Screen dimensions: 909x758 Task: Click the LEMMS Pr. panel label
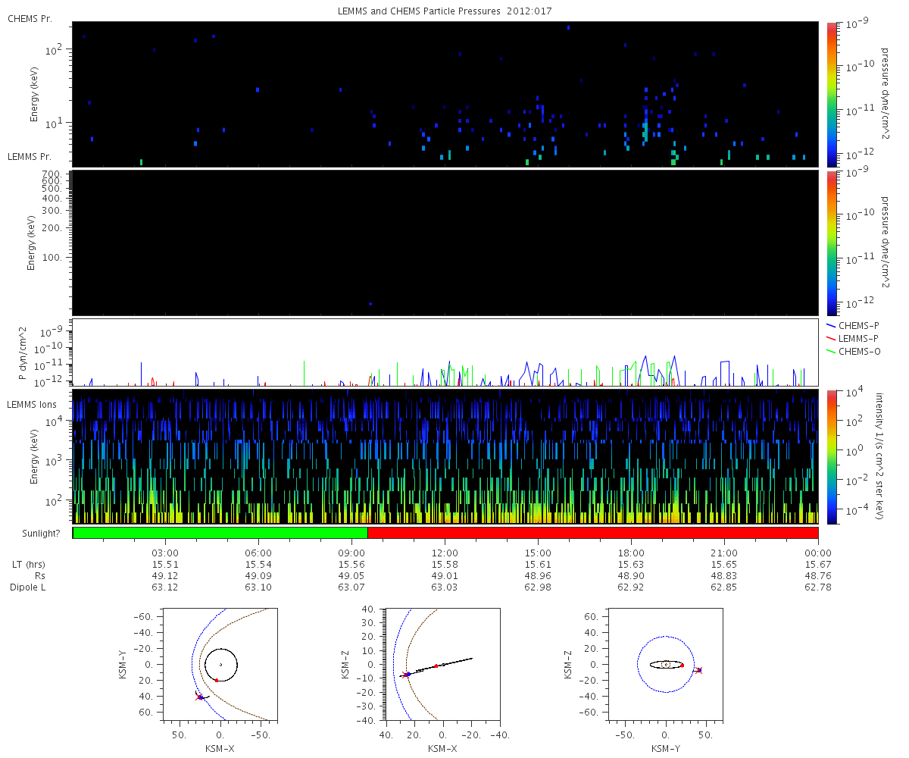pyautogui.click(x=30, y=157)
